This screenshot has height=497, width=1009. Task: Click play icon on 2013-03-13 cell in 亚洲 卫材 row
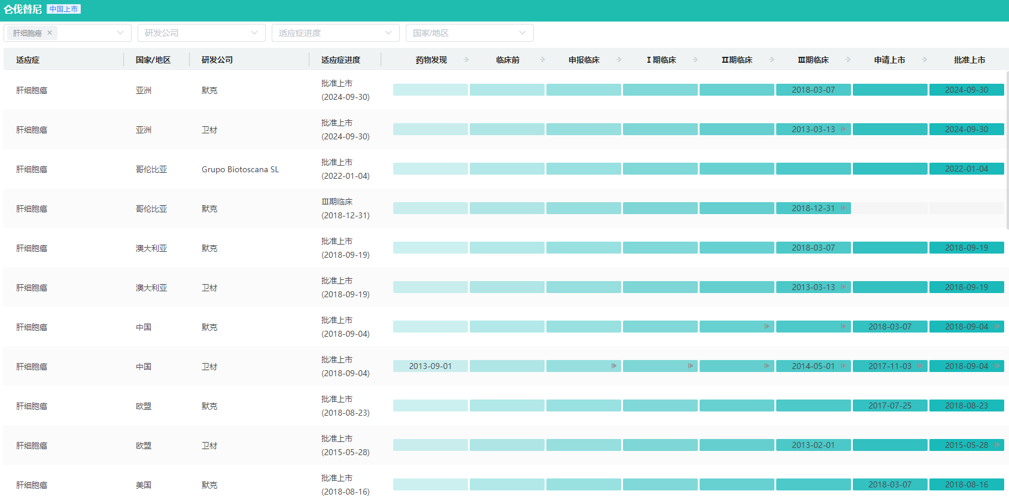tap(843, 129)
